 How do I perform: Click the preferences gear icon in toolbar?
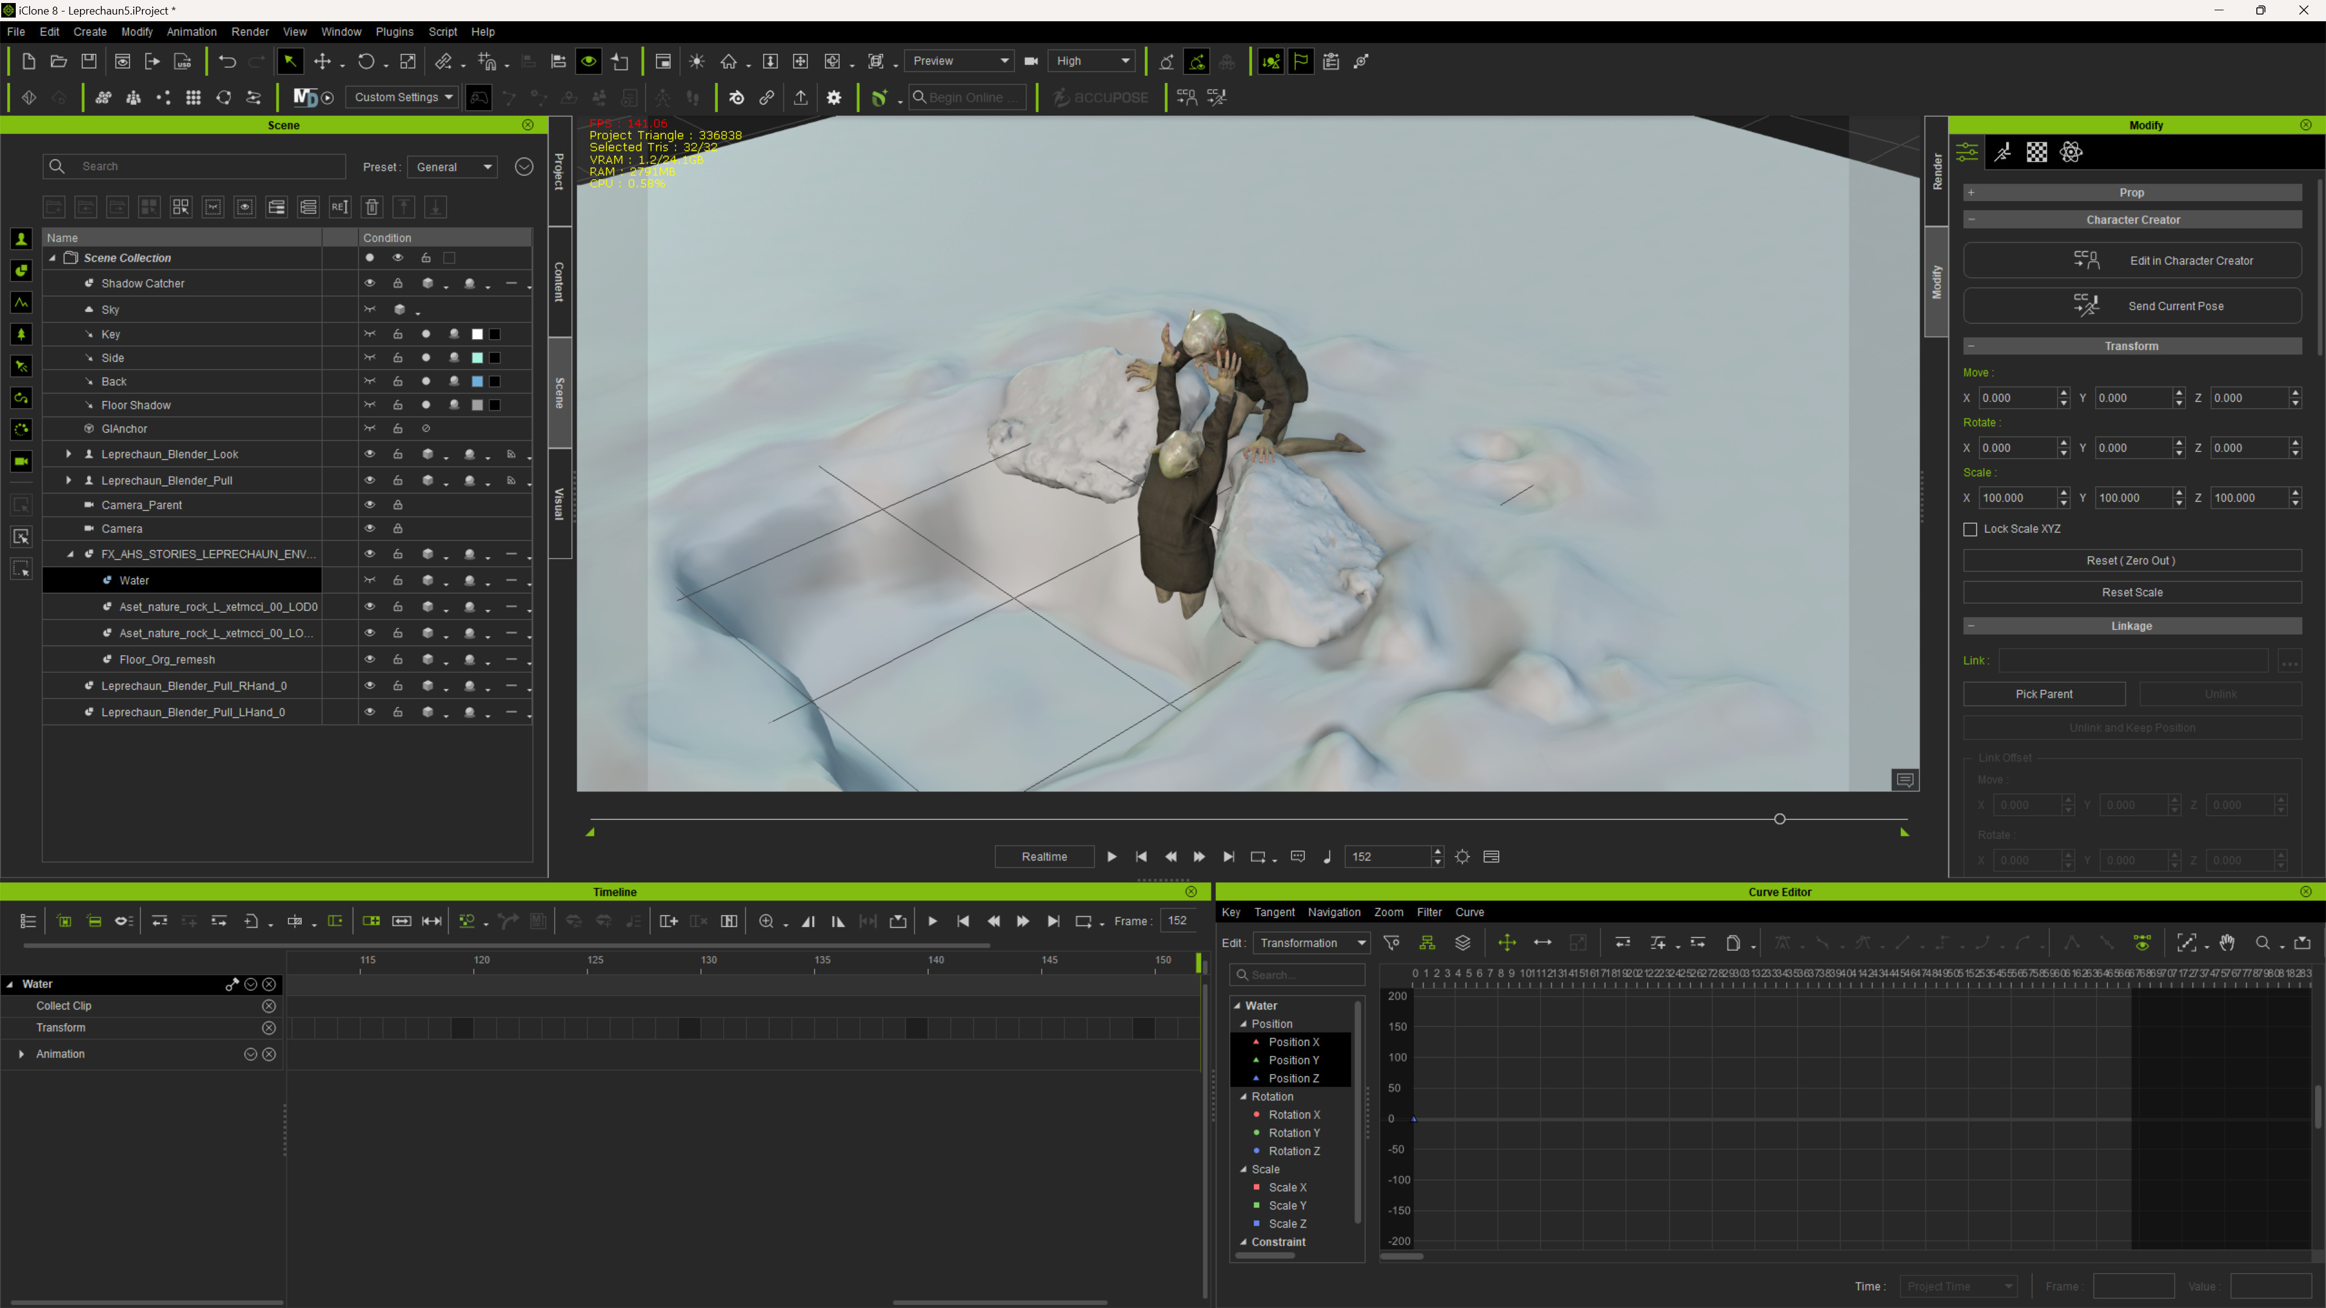pos(834,97)
